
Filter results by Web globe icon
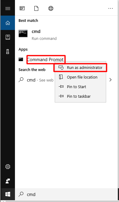51,8
